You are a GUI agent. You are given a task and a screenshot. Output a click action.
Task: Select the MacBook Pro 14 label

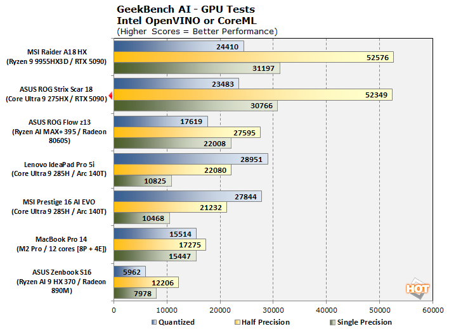62,244
